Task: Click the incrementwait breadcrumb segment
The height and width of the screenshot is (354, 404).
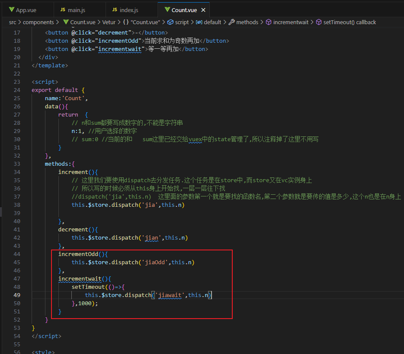Action: click(x=291, y=22)
